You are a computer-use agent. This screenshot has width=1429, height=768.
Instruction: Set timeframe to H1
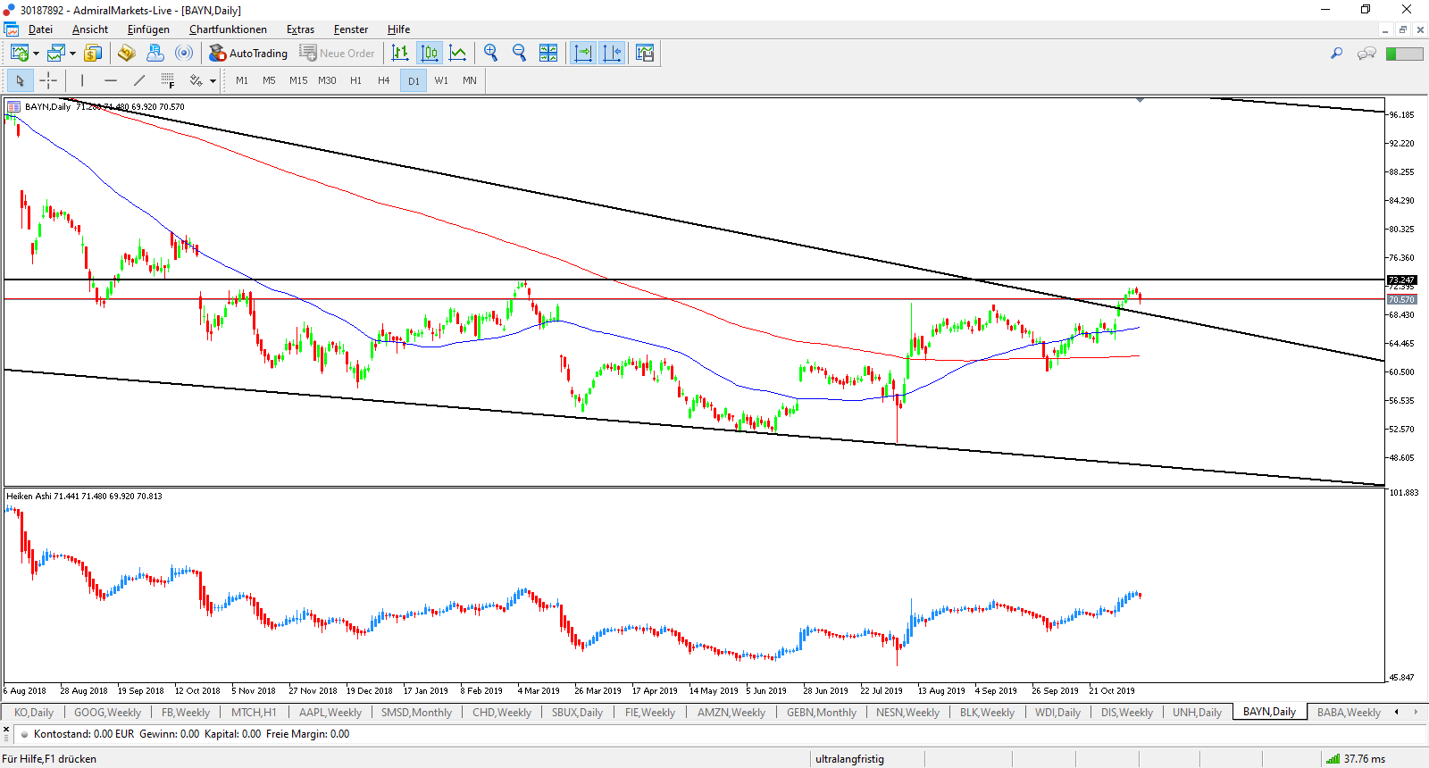click(356, 80)
